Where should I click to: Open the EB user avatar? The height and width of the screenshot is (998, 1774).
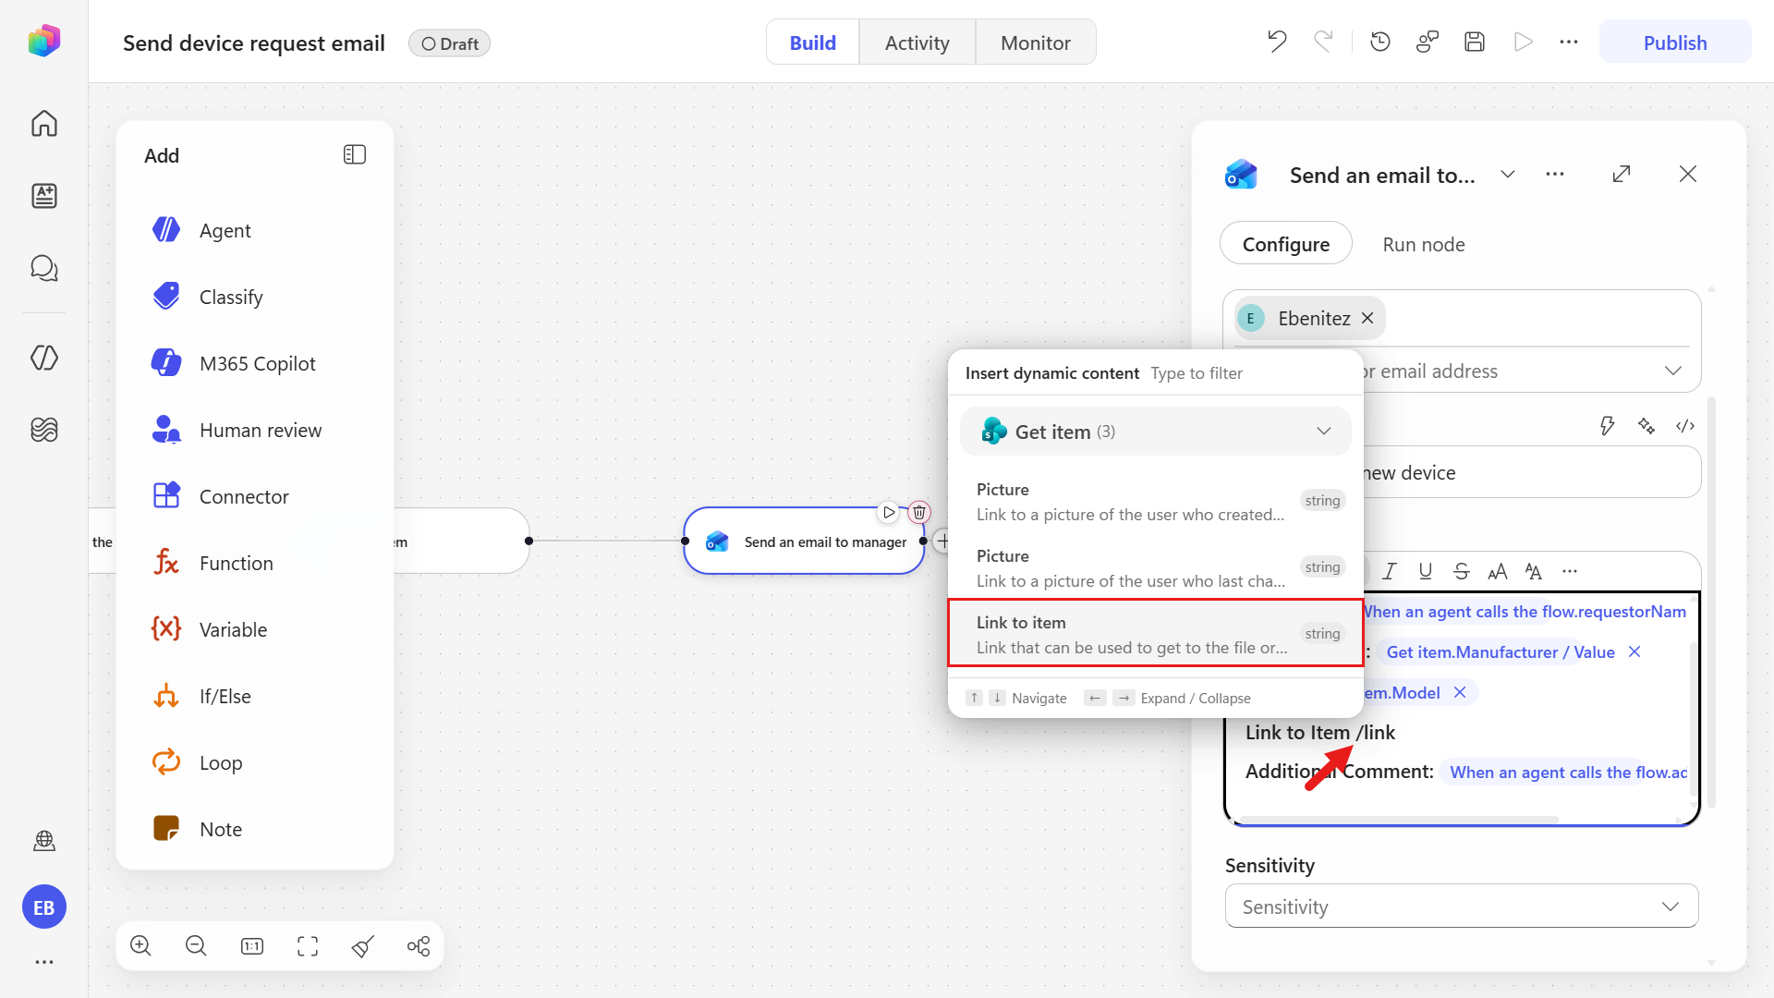tap(44, 907)
